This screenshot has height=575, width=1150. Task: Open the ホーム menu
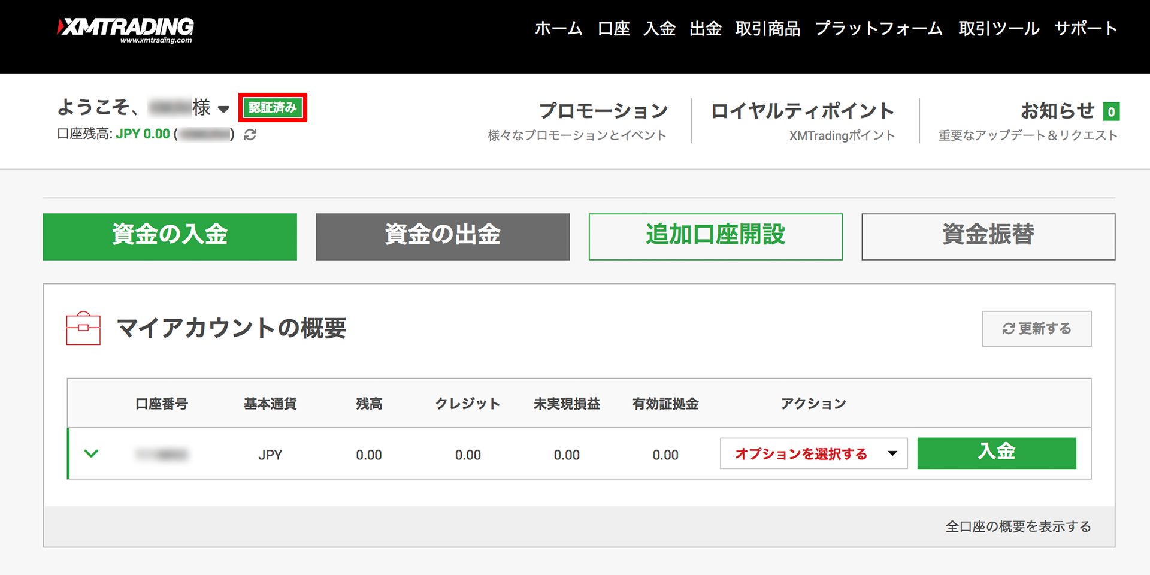pos(558,29)
